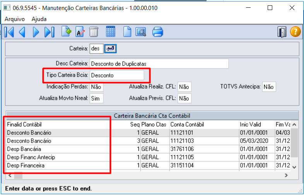
Task: Open the search magnifier icon
Action: point(141,32)
